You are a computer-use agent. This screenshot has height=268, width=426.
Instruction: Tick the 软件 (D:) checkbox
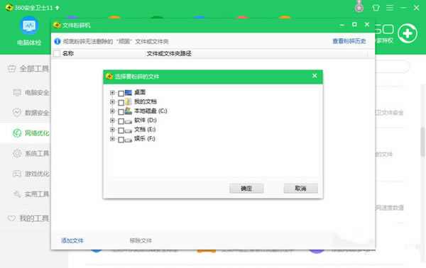click(121, 121)
